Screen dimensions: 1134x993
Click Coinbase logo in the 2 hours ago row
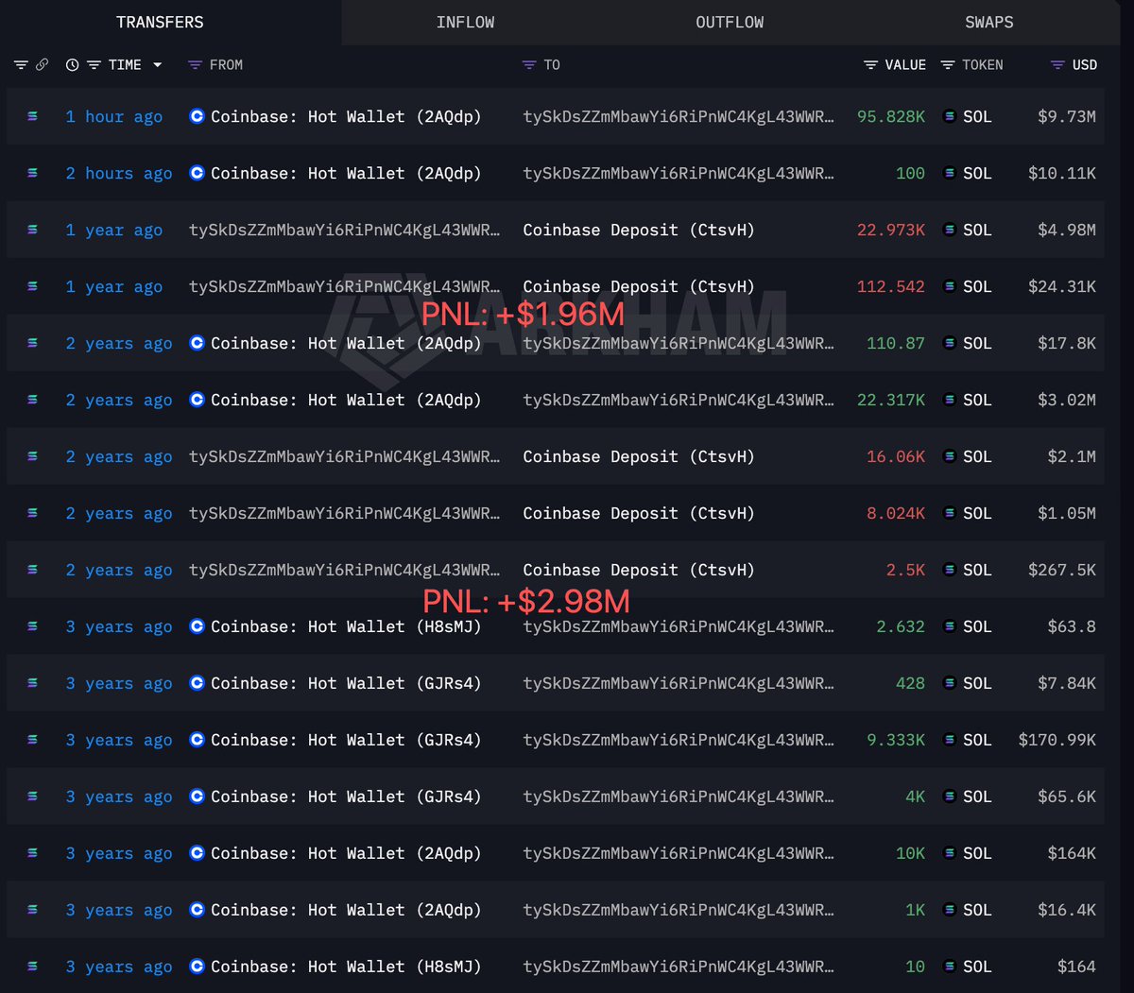[197, 174]
